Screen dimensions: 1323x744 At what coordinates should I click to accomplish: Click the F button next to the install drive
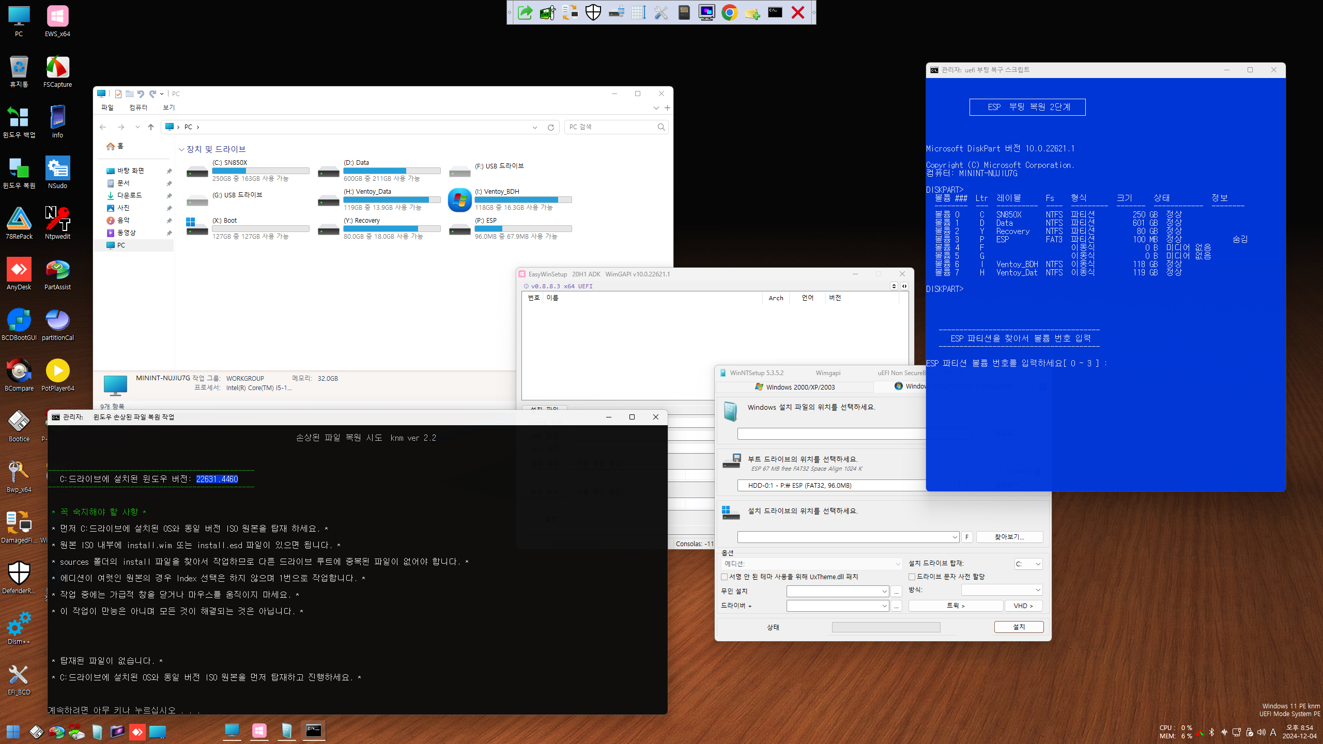pyautogui.click(x=967, y=537)
